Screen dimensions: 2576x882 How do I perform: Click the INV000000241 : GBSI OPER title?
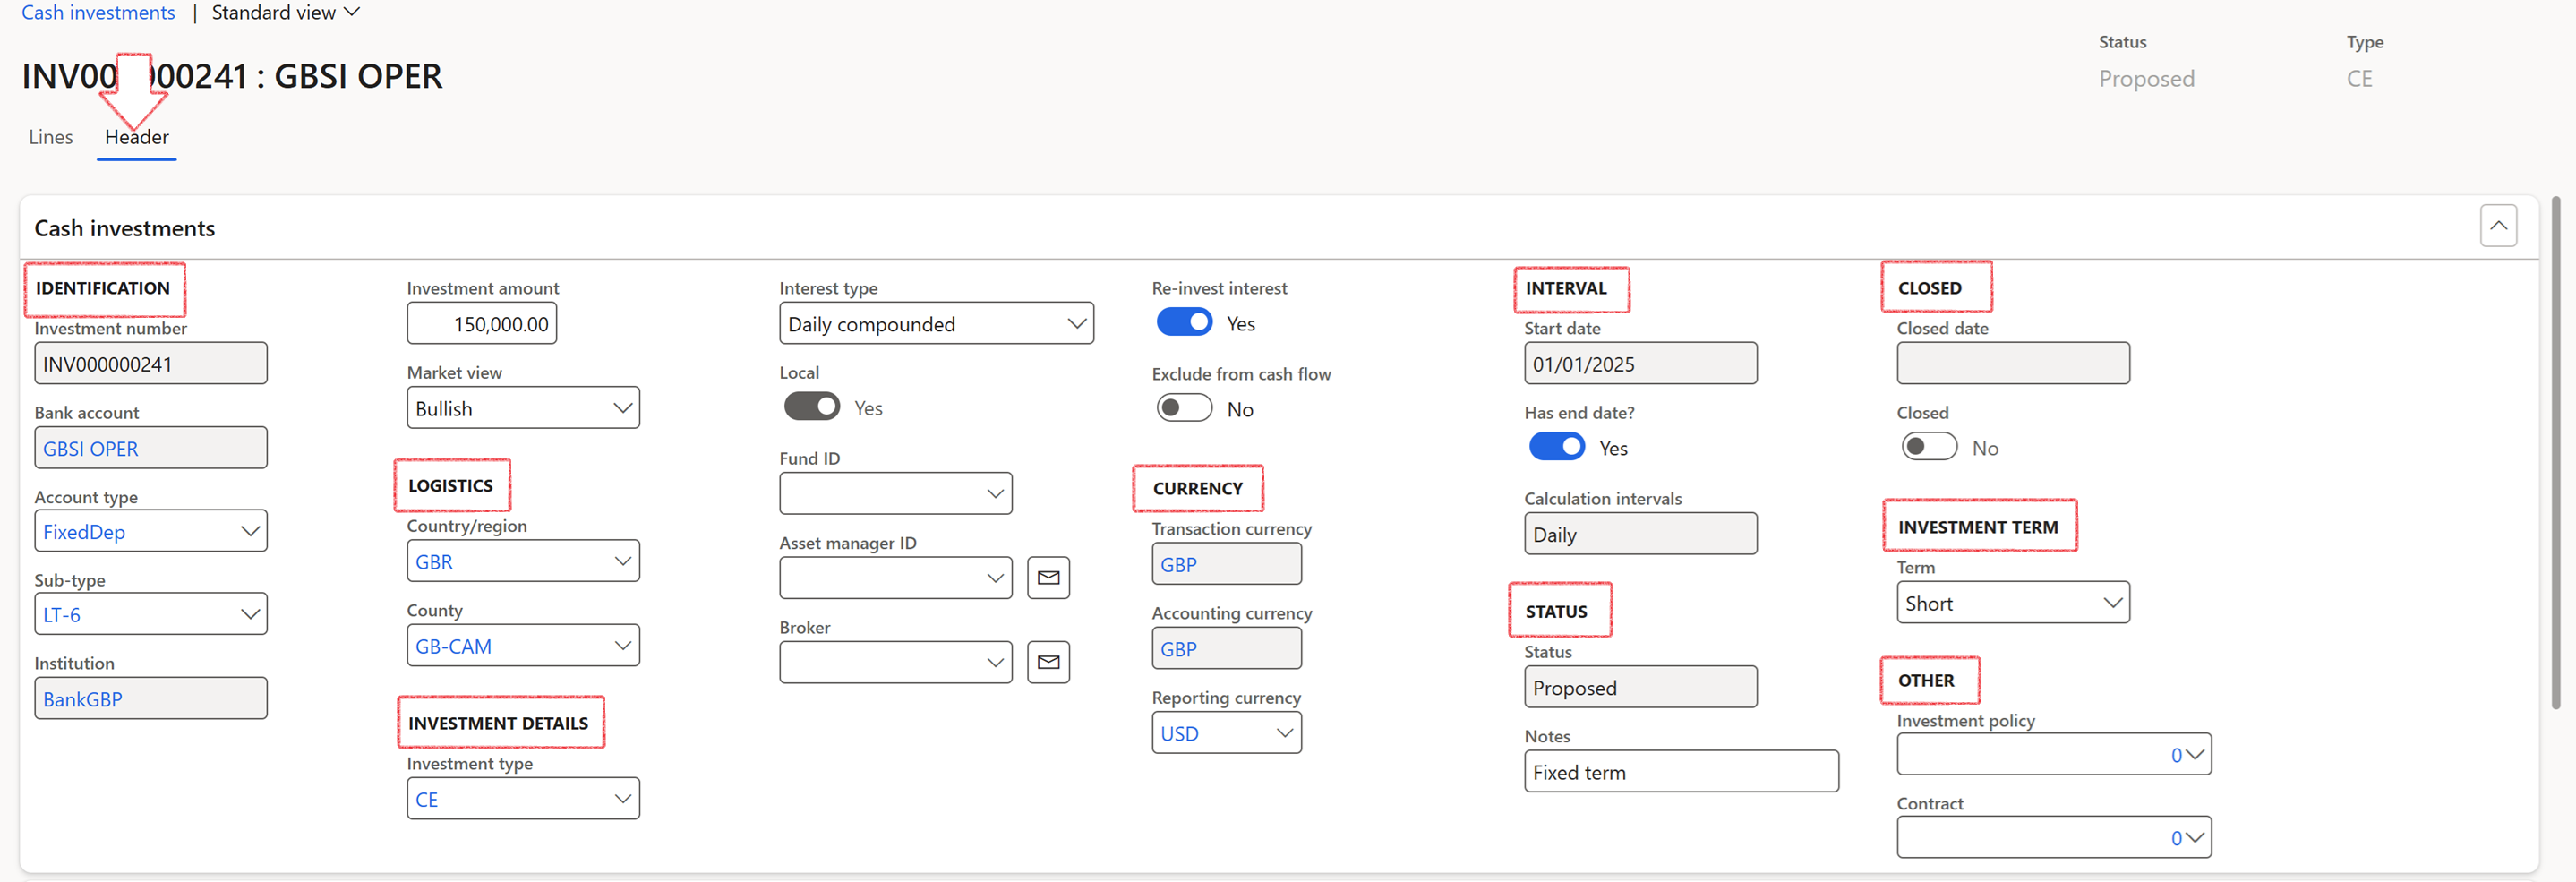coord(232,76)
